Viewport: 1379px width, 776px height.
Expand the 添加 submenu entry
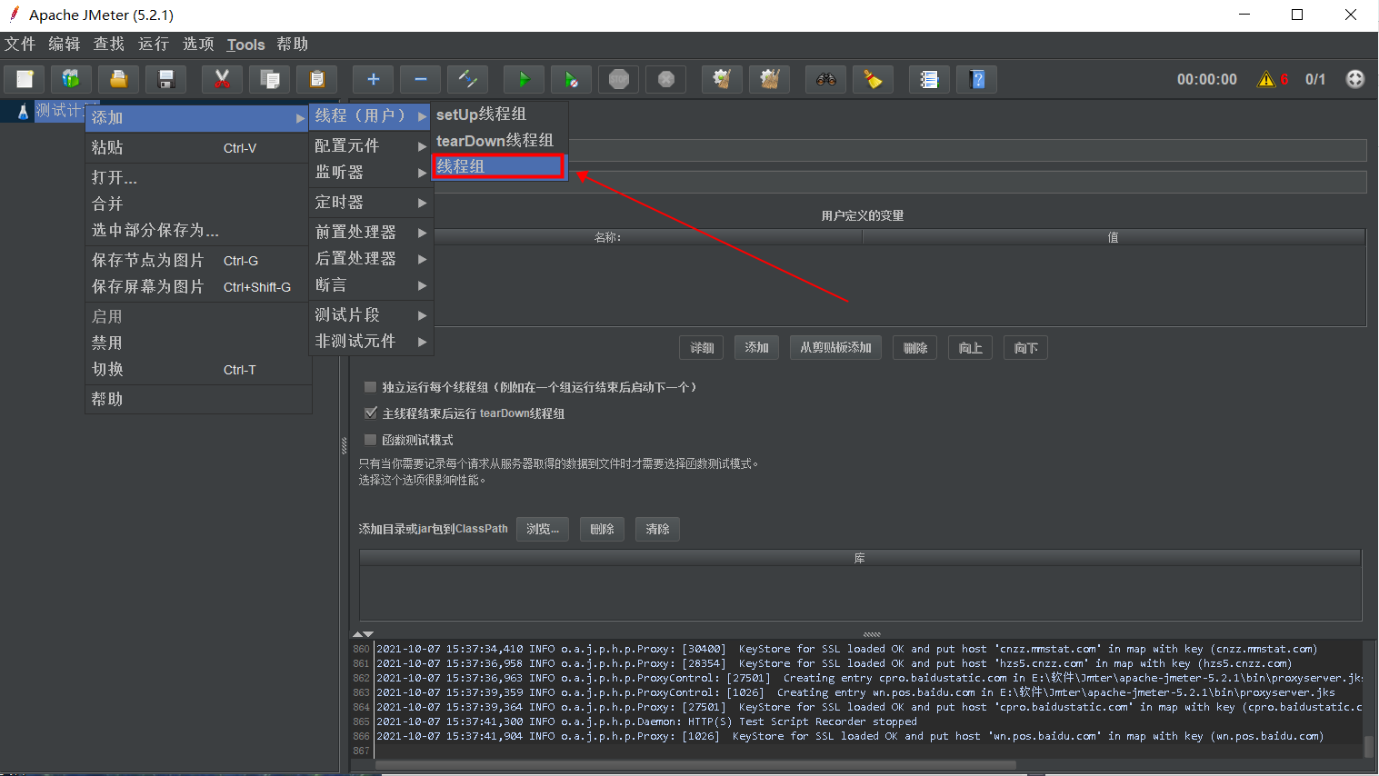click(x=198, y=117)
